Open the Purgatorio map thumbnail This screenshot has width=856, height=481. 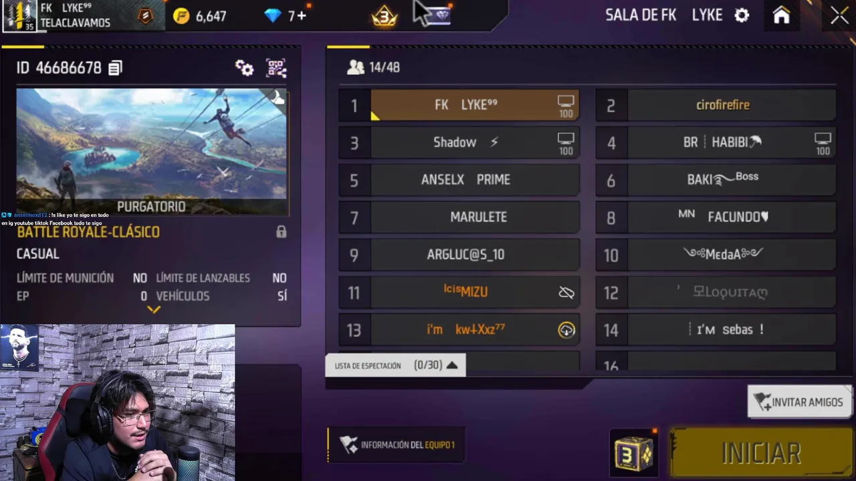coord(152,152)
